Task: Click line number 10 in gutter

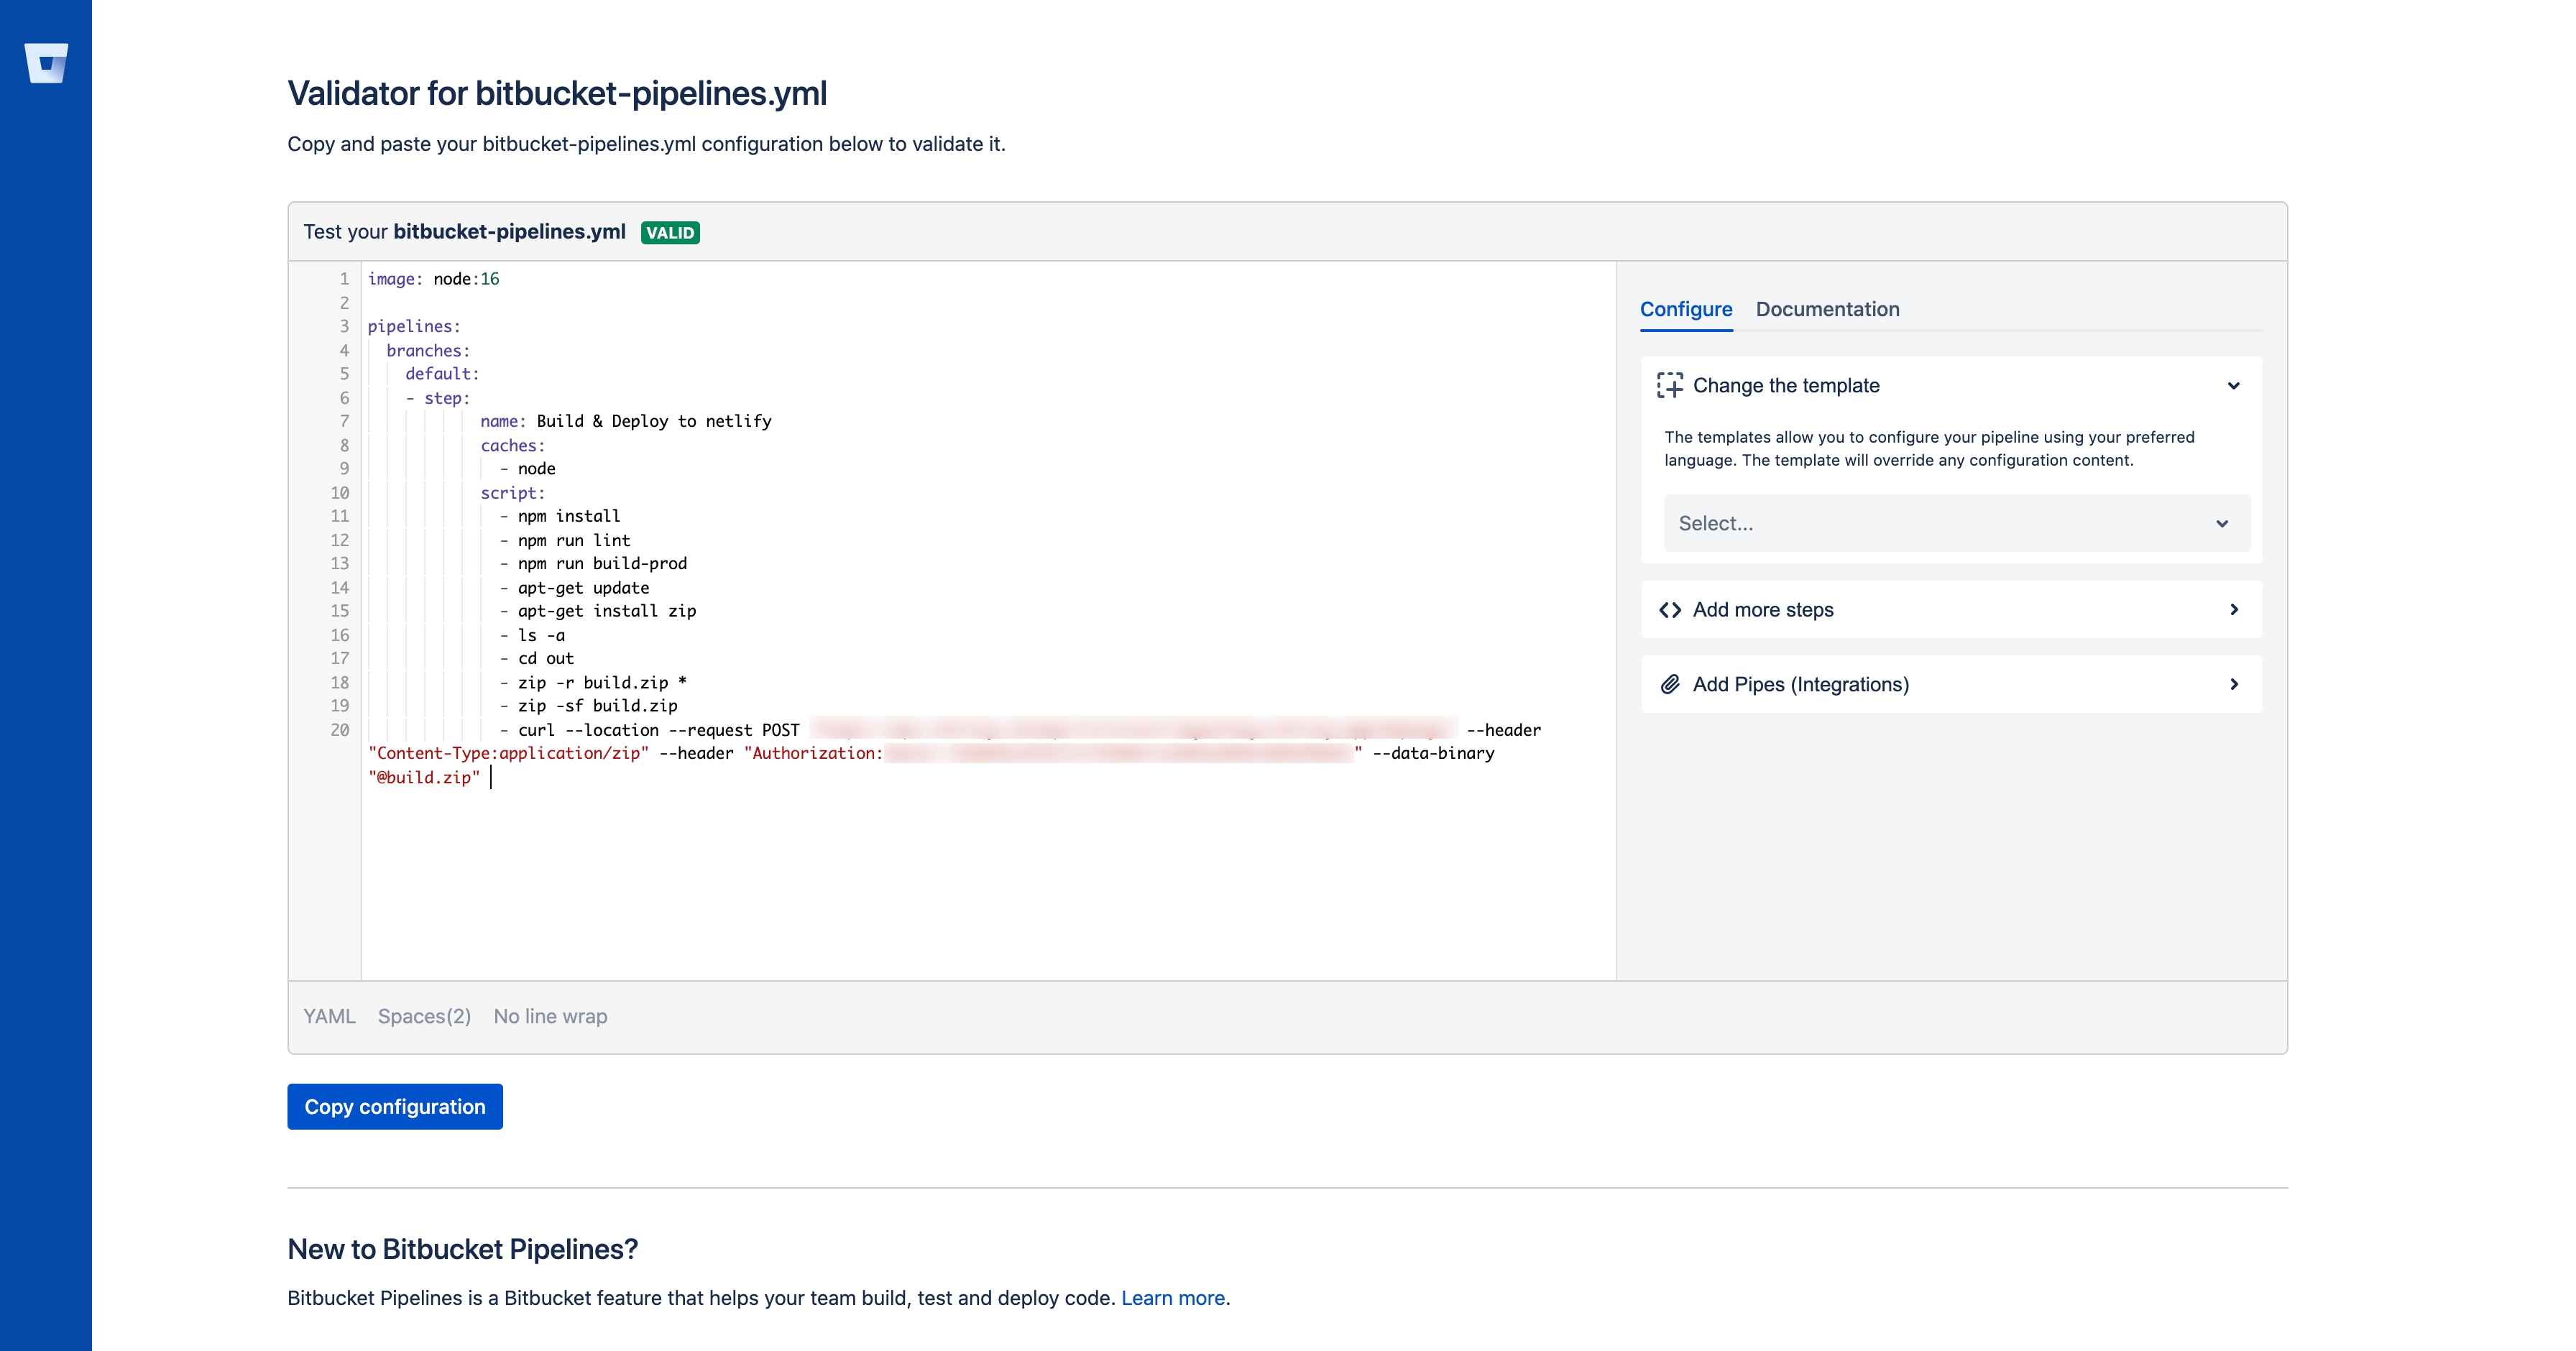Action: click(340, 493)
